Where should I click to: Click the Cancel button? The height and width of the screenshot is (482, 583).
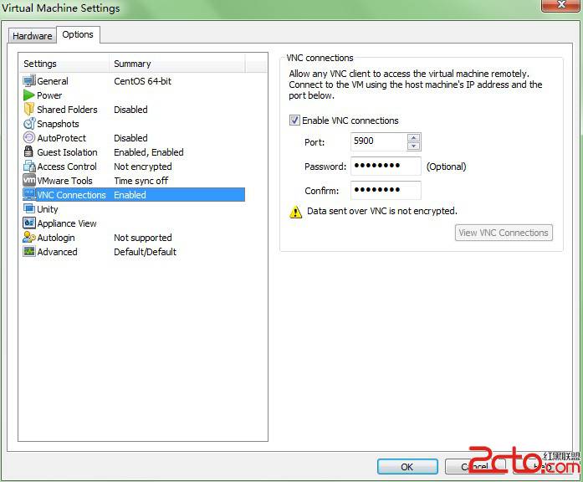click(x=475, y=467)
